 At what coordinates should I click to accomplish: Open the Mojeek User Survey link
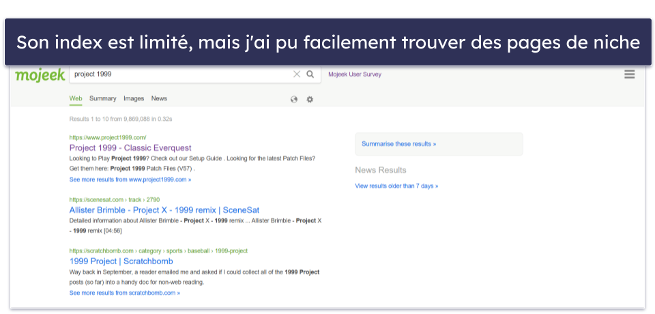(x=355, y=74)
